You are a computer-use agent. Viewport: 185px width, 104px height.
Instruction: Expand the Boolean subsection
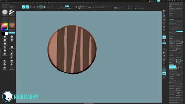(171, 12)
